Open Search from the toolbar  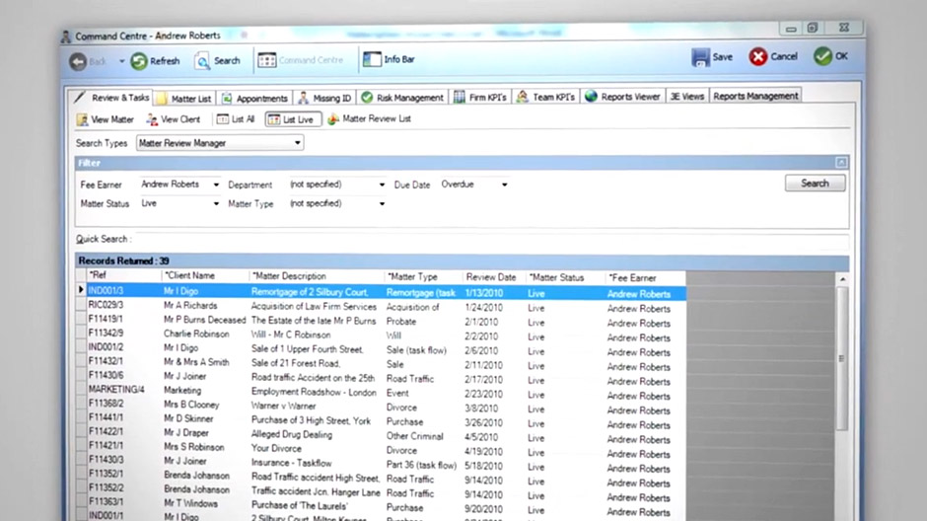pyautogui.click(x=218, y=60)
